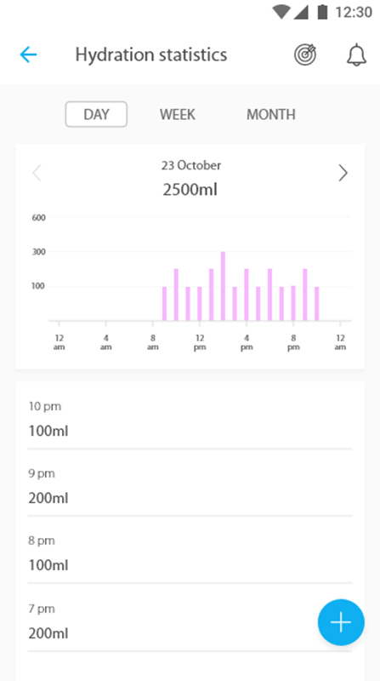Viewport: 380px width, 681px height.
Task: Tap the 23 October date label
Action: (191, 165)
